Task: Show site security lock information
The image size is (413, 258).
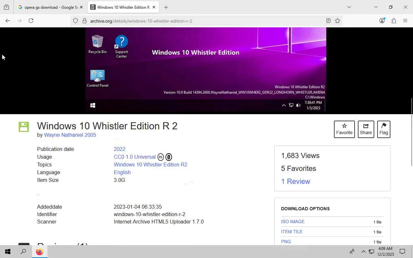Action: 85,21
